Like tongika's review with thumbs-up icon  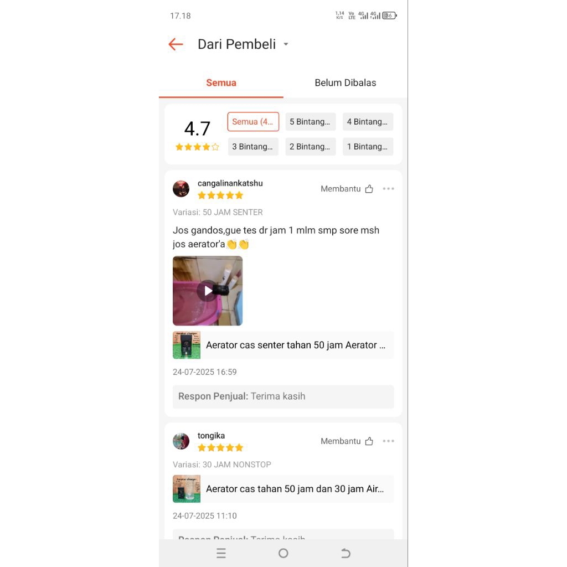pyautogui.click(x=369, y=441)
